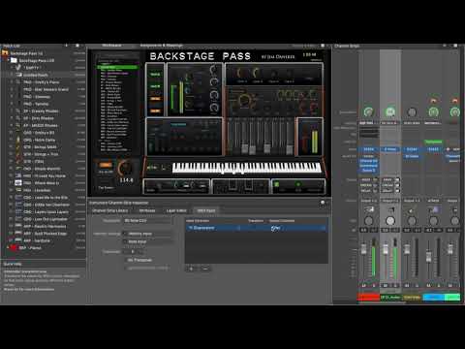
Task: Open the instrument slot on the first channel strip
Action: click(x=368, y=149)
